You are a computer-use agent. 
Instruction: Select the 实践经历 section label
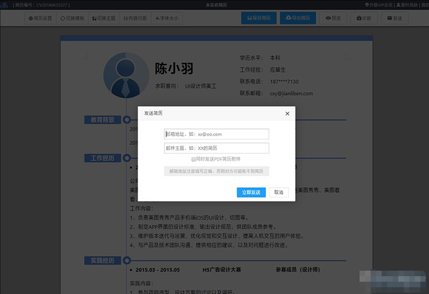click(x=103, y=260)
